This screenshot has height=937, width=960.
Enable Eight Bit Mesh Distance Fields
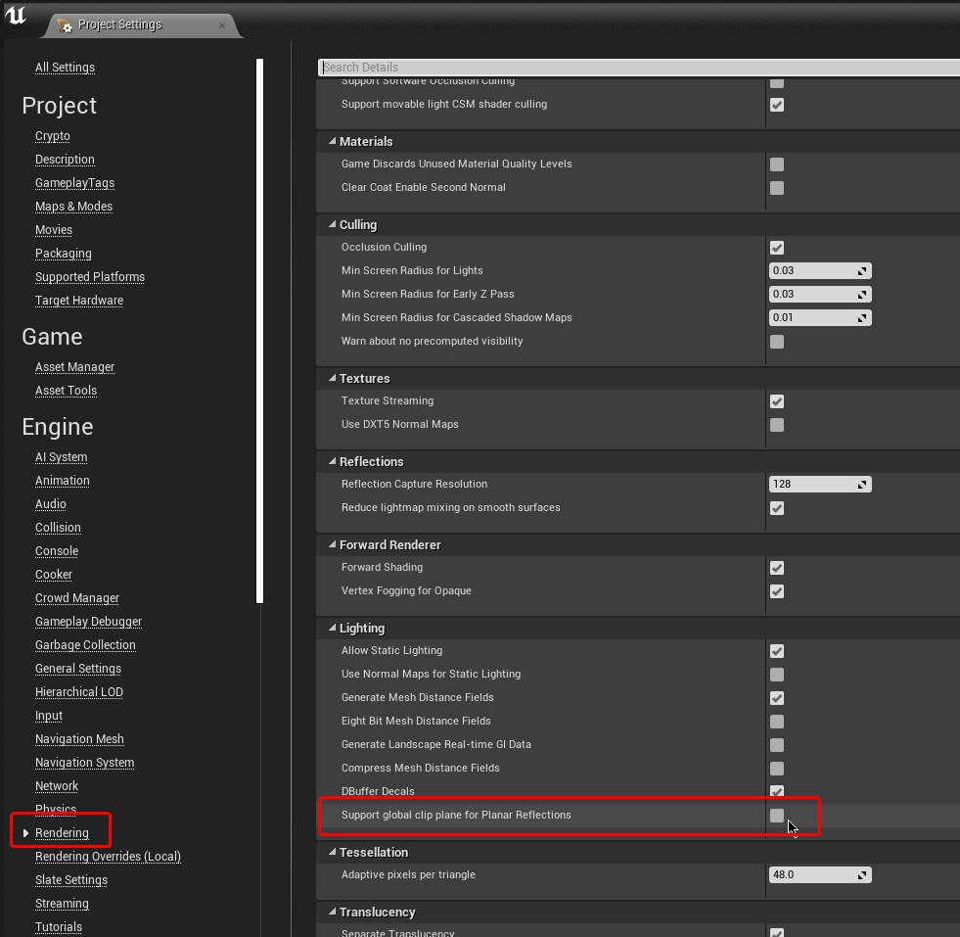[777, 722]
